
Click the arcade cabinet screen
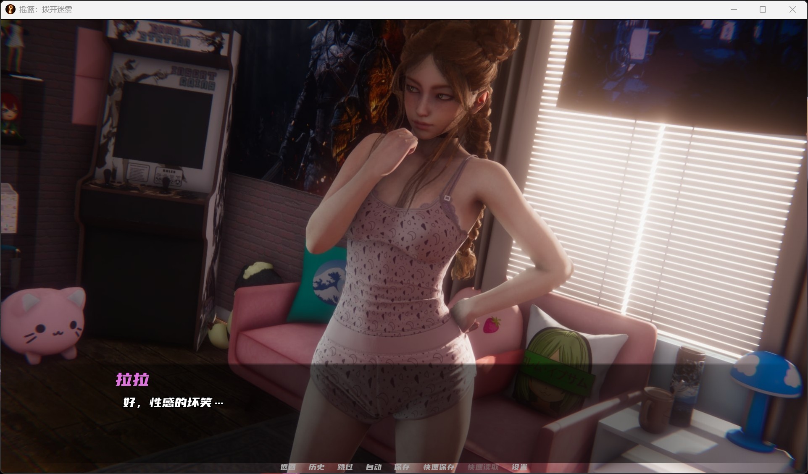pyautogui.click(x=163, y=125)
